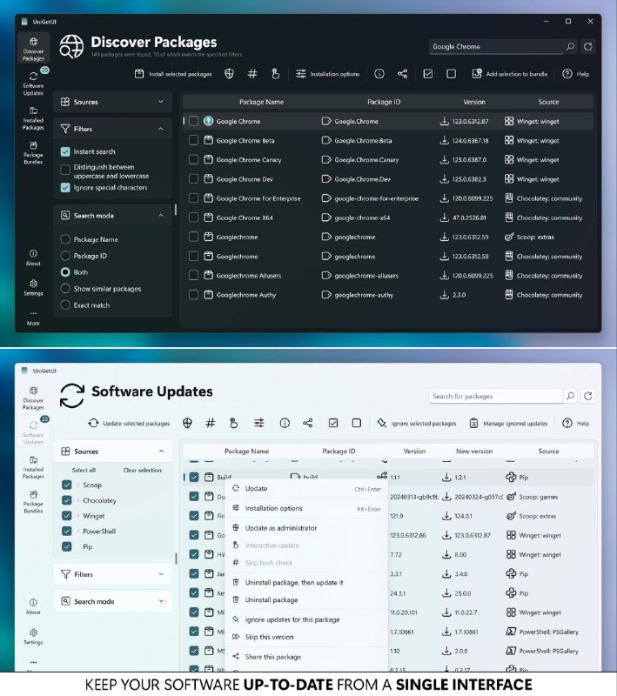
Task: Click the package details info icon in Discover toolbar
Action: click(x=379, y=74)
